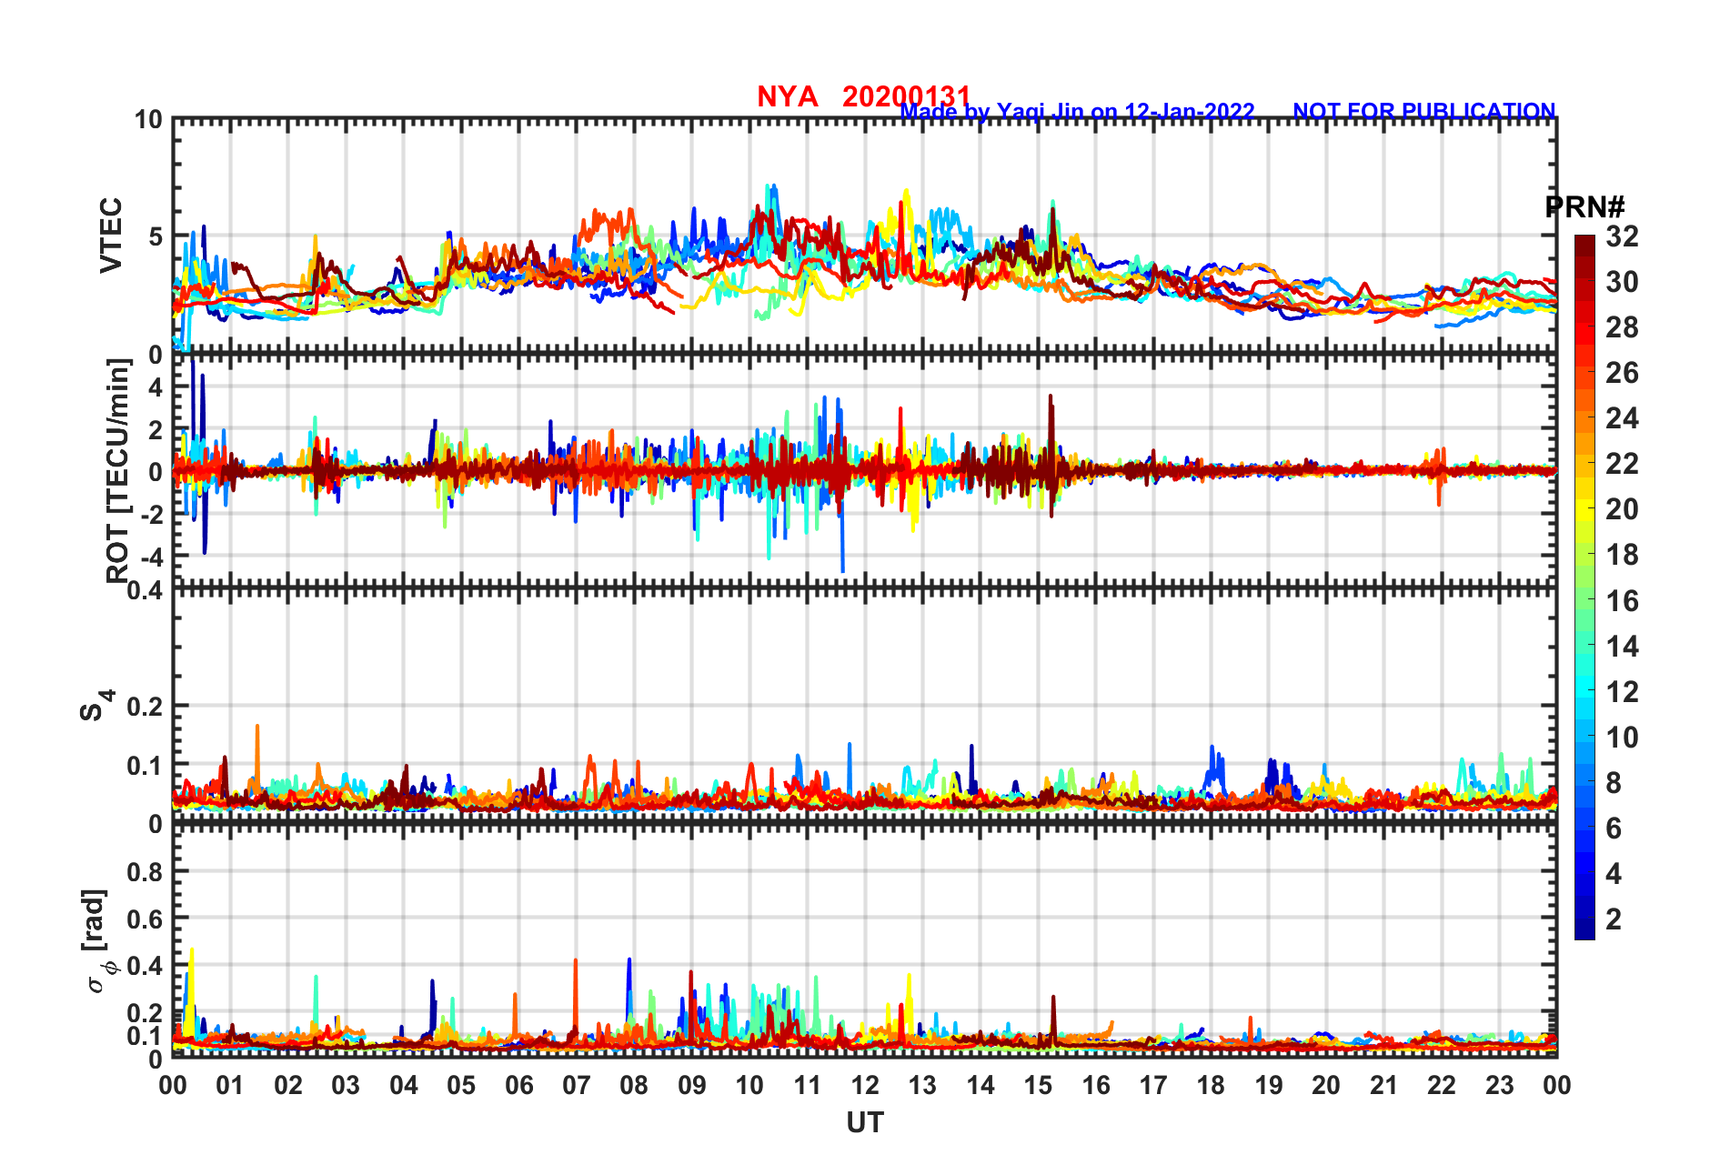Select the "UT" x-axis label
Screen dimensions: 1730x1175
pos(865,1124)
